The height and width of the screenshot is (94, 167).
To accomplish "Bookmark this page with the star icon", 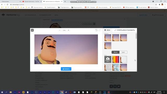I will pyautogui.click(x=156, y=5).
